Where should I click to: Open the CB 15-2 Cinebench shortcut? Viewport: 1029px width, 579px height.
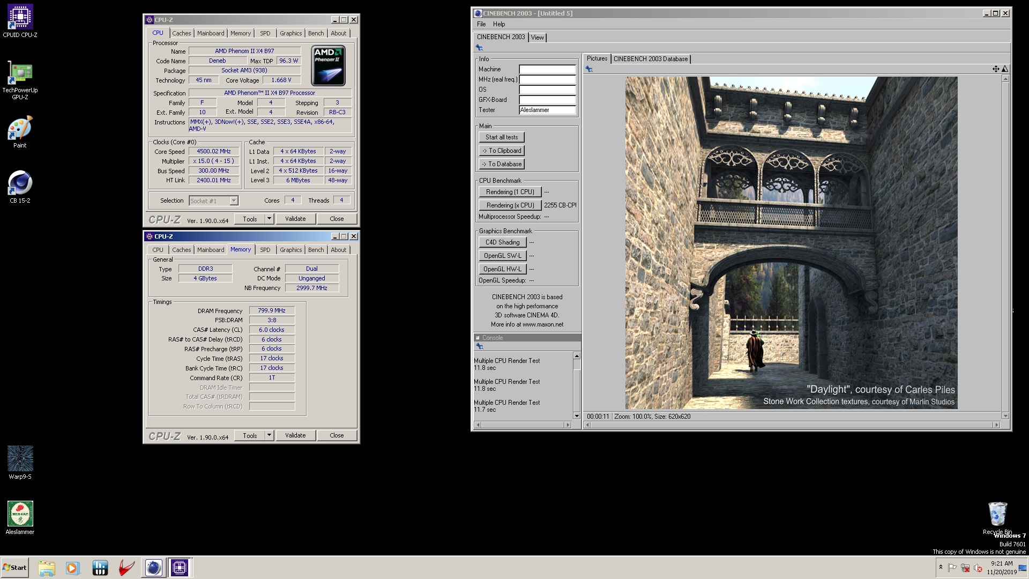point(20,187)
